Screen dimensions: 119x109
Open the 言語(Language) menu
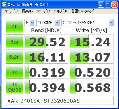[83, 11]
